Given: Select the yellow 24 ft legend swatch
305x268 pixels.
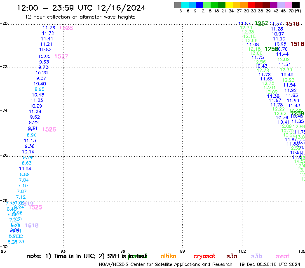Looking at the screenshot, I should coord(229,5).
